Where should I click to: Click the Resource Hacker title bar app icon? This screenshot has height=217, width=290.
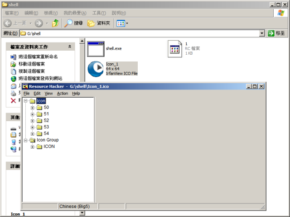[25, 86]
